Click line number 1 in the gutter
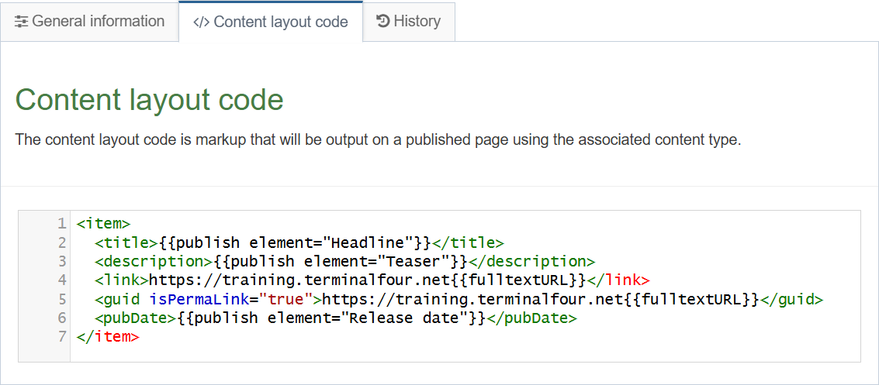 (61, 224)
